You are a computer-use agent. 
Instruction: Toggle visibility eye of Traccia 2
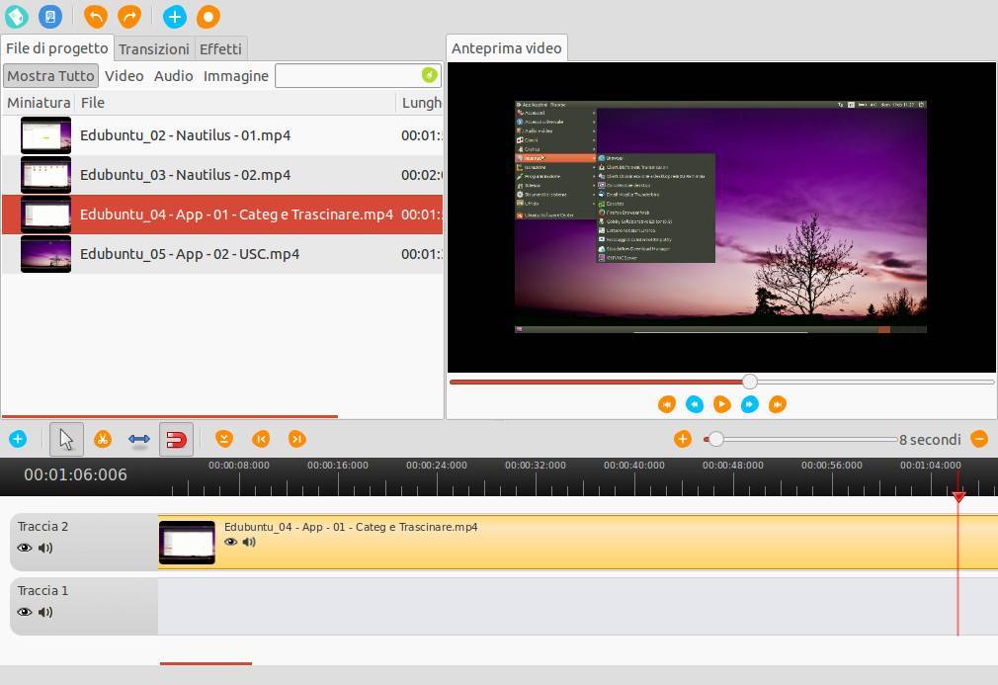tap(24, 548)
